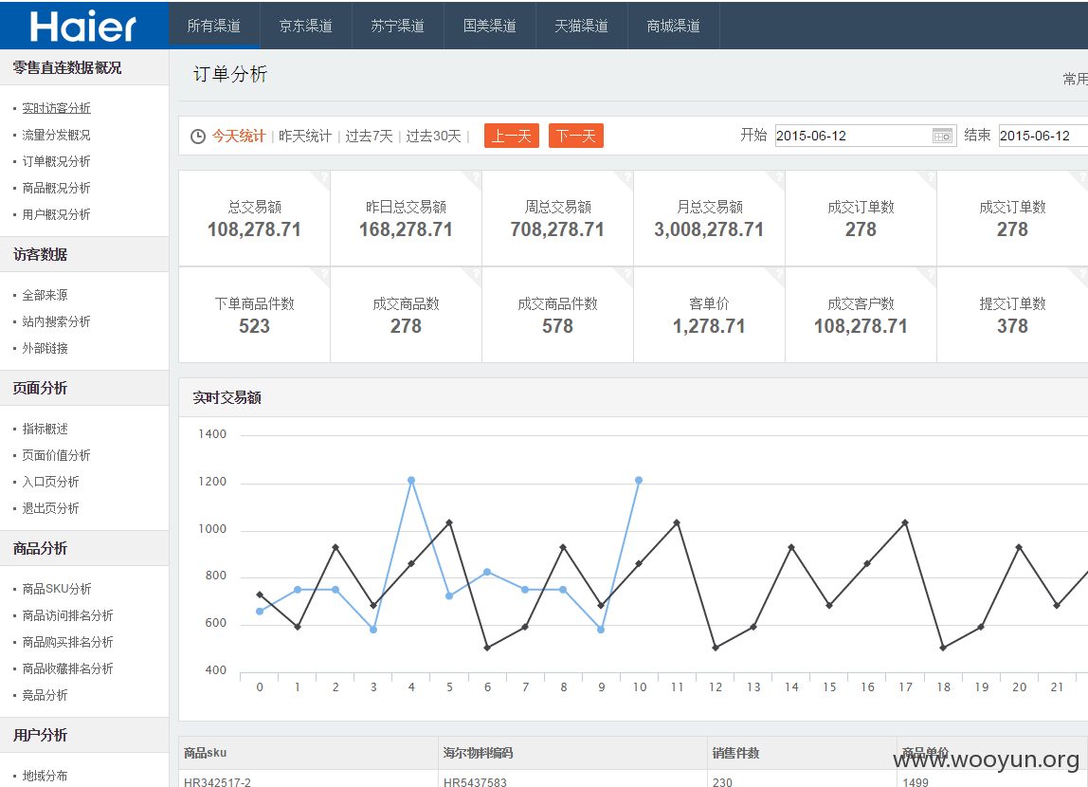Open 商品概况分析 in sidebar
Screen dimensions: 1088x787
coord(56,188)
